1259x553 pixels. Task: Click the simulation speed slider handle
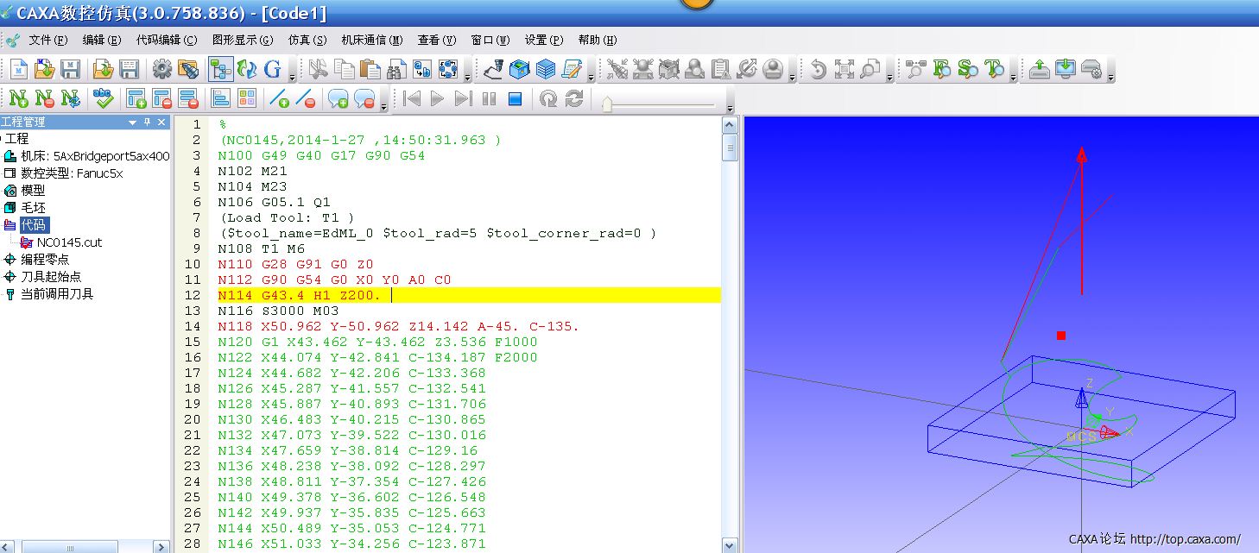point(607,104)
